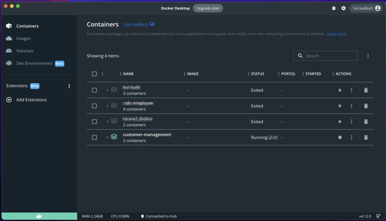Delete the 3 containers stack
Image resolution: width=386 pixels, height=221 pixels.
(x=366, y=90)
